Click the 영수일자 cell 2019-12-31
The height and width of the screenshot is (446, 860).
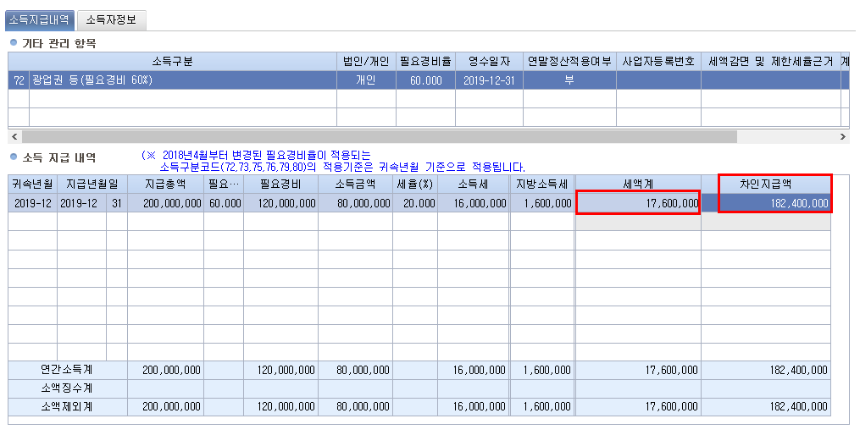[489, 80]
